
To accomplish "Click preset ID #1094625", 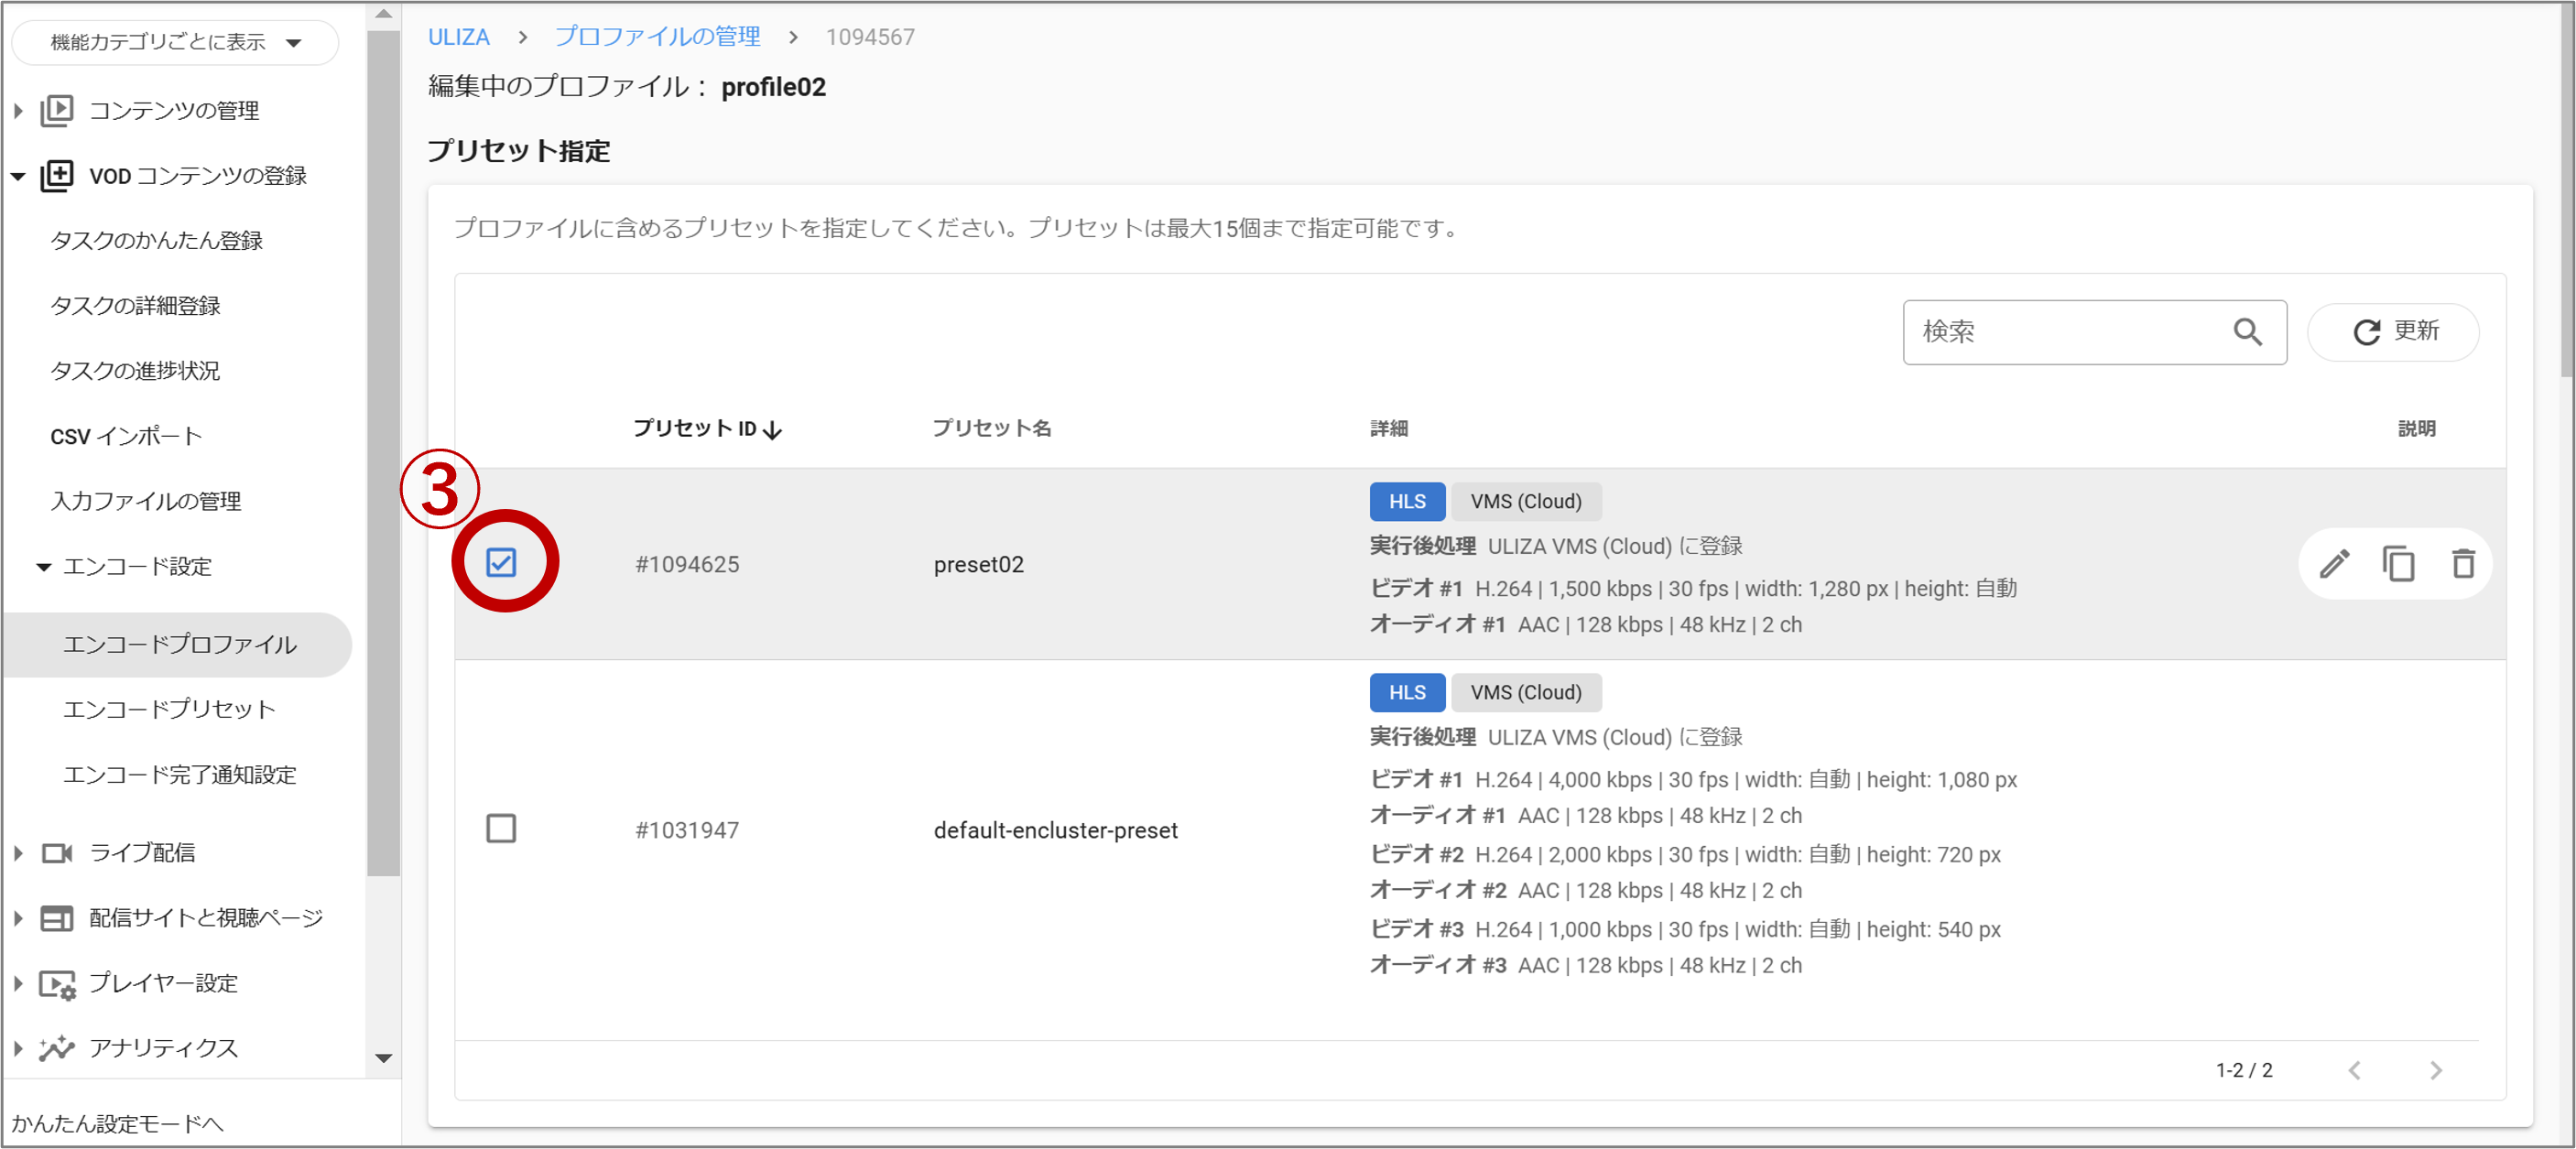I will pos(687,565).
